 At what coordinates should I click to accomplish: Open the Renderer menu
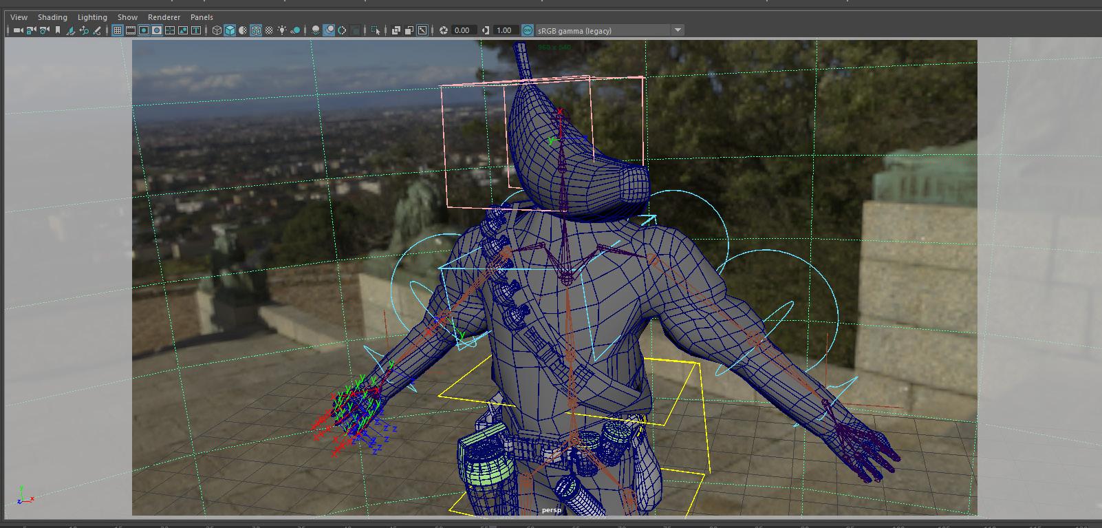tap(164, 17)
